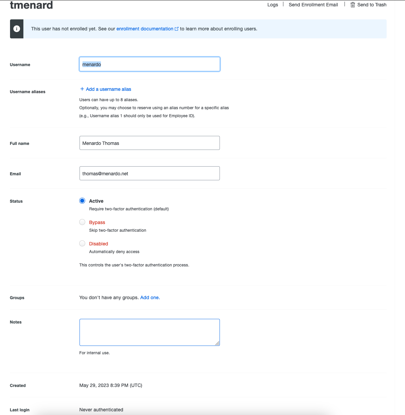The width and height of the screenshot is (405, 415).
Task: Open the Logs page
Action: (273, 5)
